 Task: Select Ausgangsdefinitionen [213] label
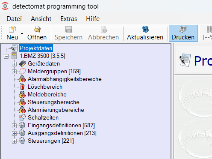(x=62, y=133)
